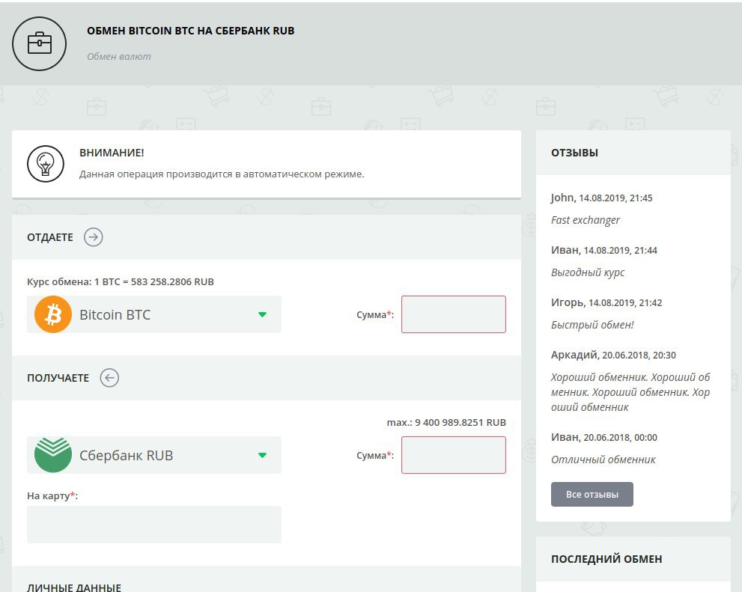Click the review text Быстрый обмен!
The height and width of the screenshot is (592, 742).
(x=592, y=325)
